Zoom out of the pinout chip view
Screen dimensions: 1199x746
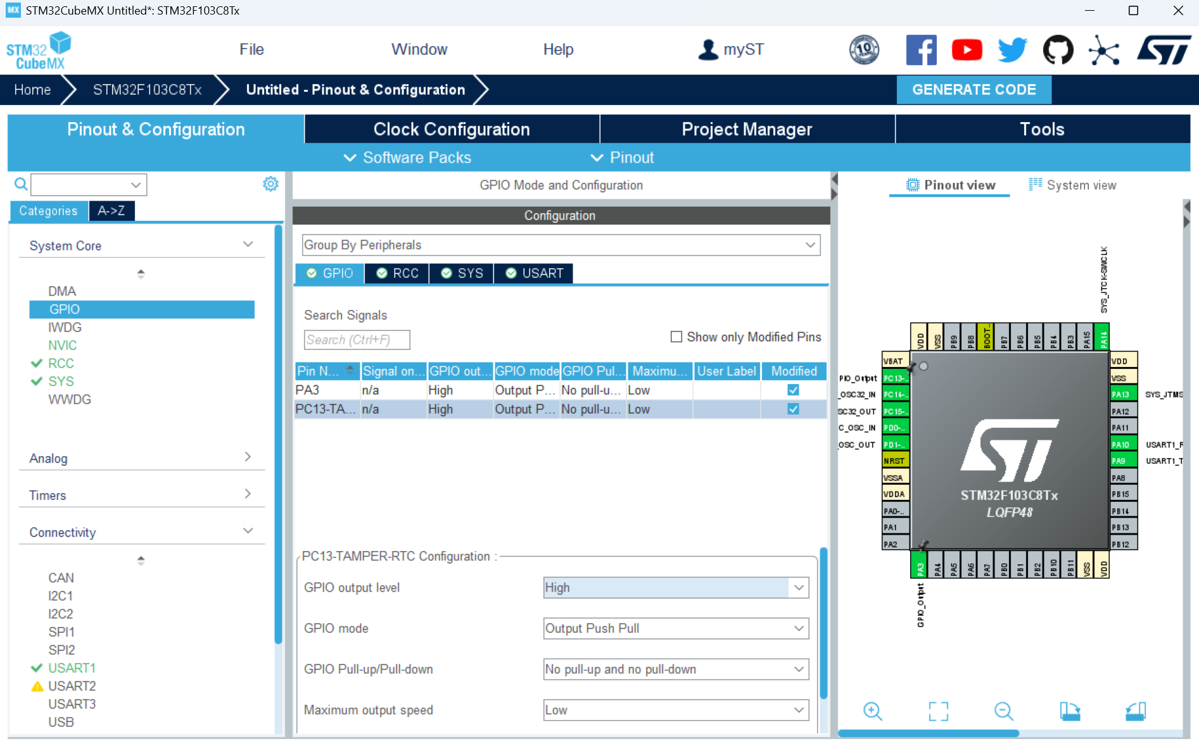1004,711
